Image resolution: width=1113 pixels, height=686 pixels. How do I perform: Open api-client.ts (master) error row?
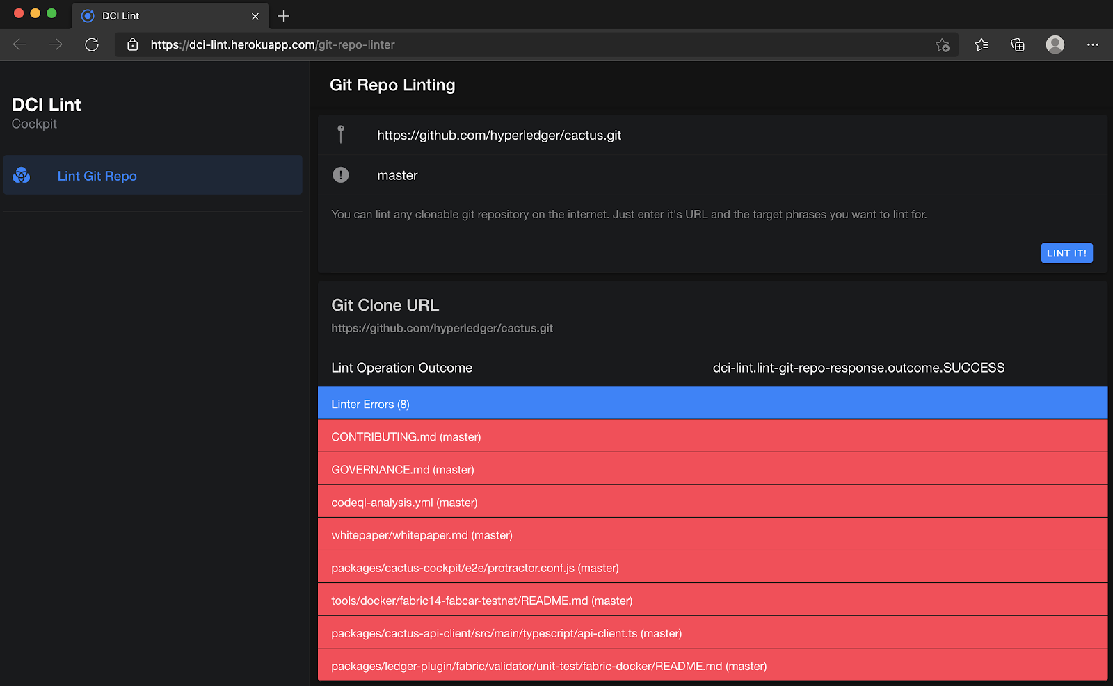[x=712, y=632]
